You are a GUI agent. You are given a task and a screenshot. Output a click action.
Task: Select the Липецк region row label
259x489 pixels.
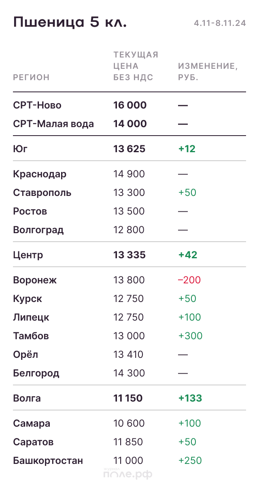pos(31,317)
